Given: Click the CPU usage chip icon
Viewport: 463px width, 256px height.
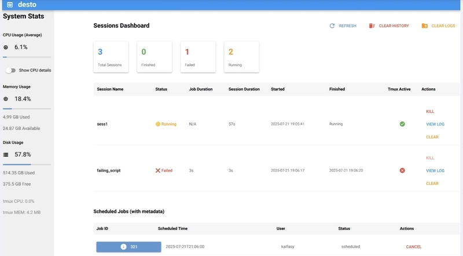Looking at the screenshot, I should point(6,47).
